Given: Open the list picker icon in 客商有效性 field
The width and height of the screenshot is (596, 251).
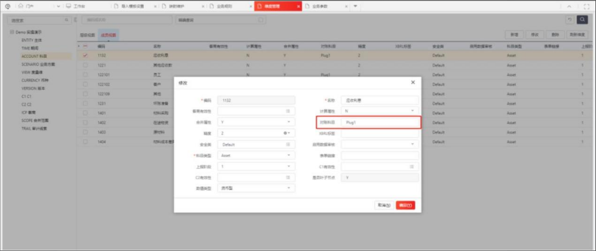Looking at the screenshot, I should (288, 111).
